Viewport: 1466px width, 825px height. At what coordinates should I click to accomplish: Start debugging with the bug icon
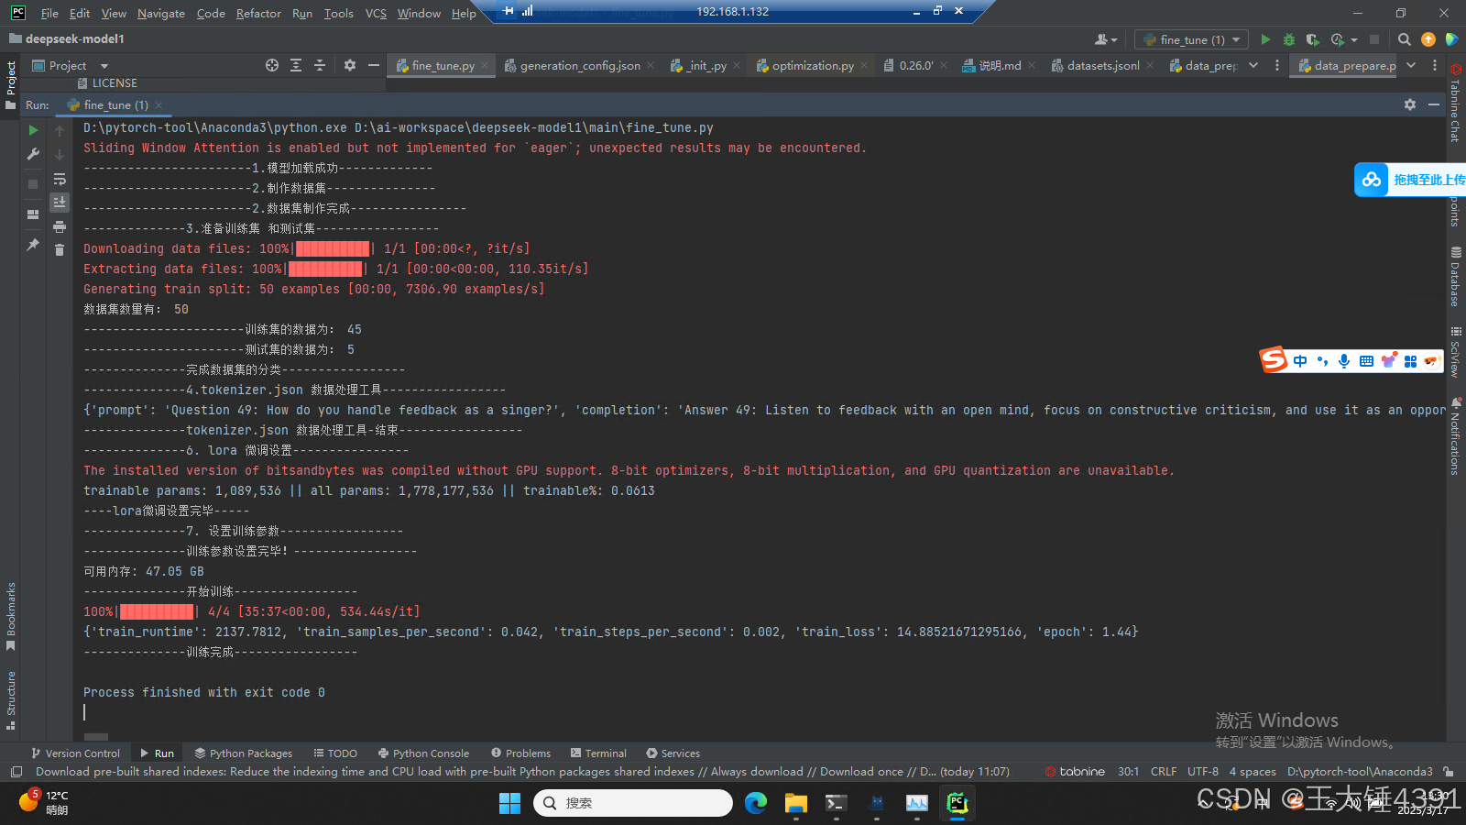(x=1289, y=39)
